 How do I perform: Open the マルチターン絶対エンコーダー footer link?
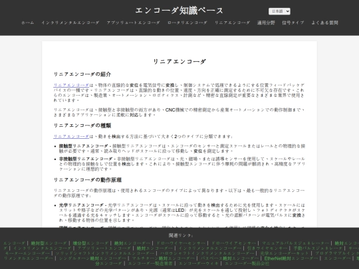point(164,258)
